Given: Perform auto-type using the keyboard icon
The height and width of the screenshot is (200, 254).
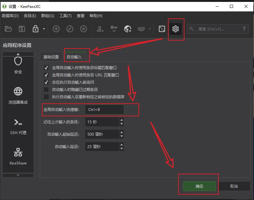Looking at the screenshot, I should (141, 29).
